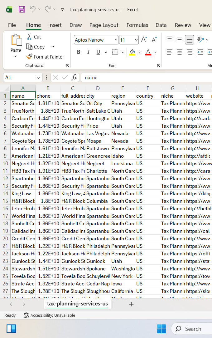Toggle Underline formatting
The height and width of the screenshot is (338, 212).
pos(99,52)
